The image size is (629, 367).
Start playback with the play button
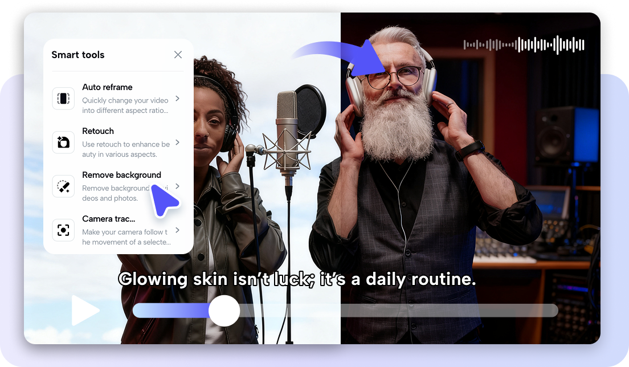[x=86, y=310]
